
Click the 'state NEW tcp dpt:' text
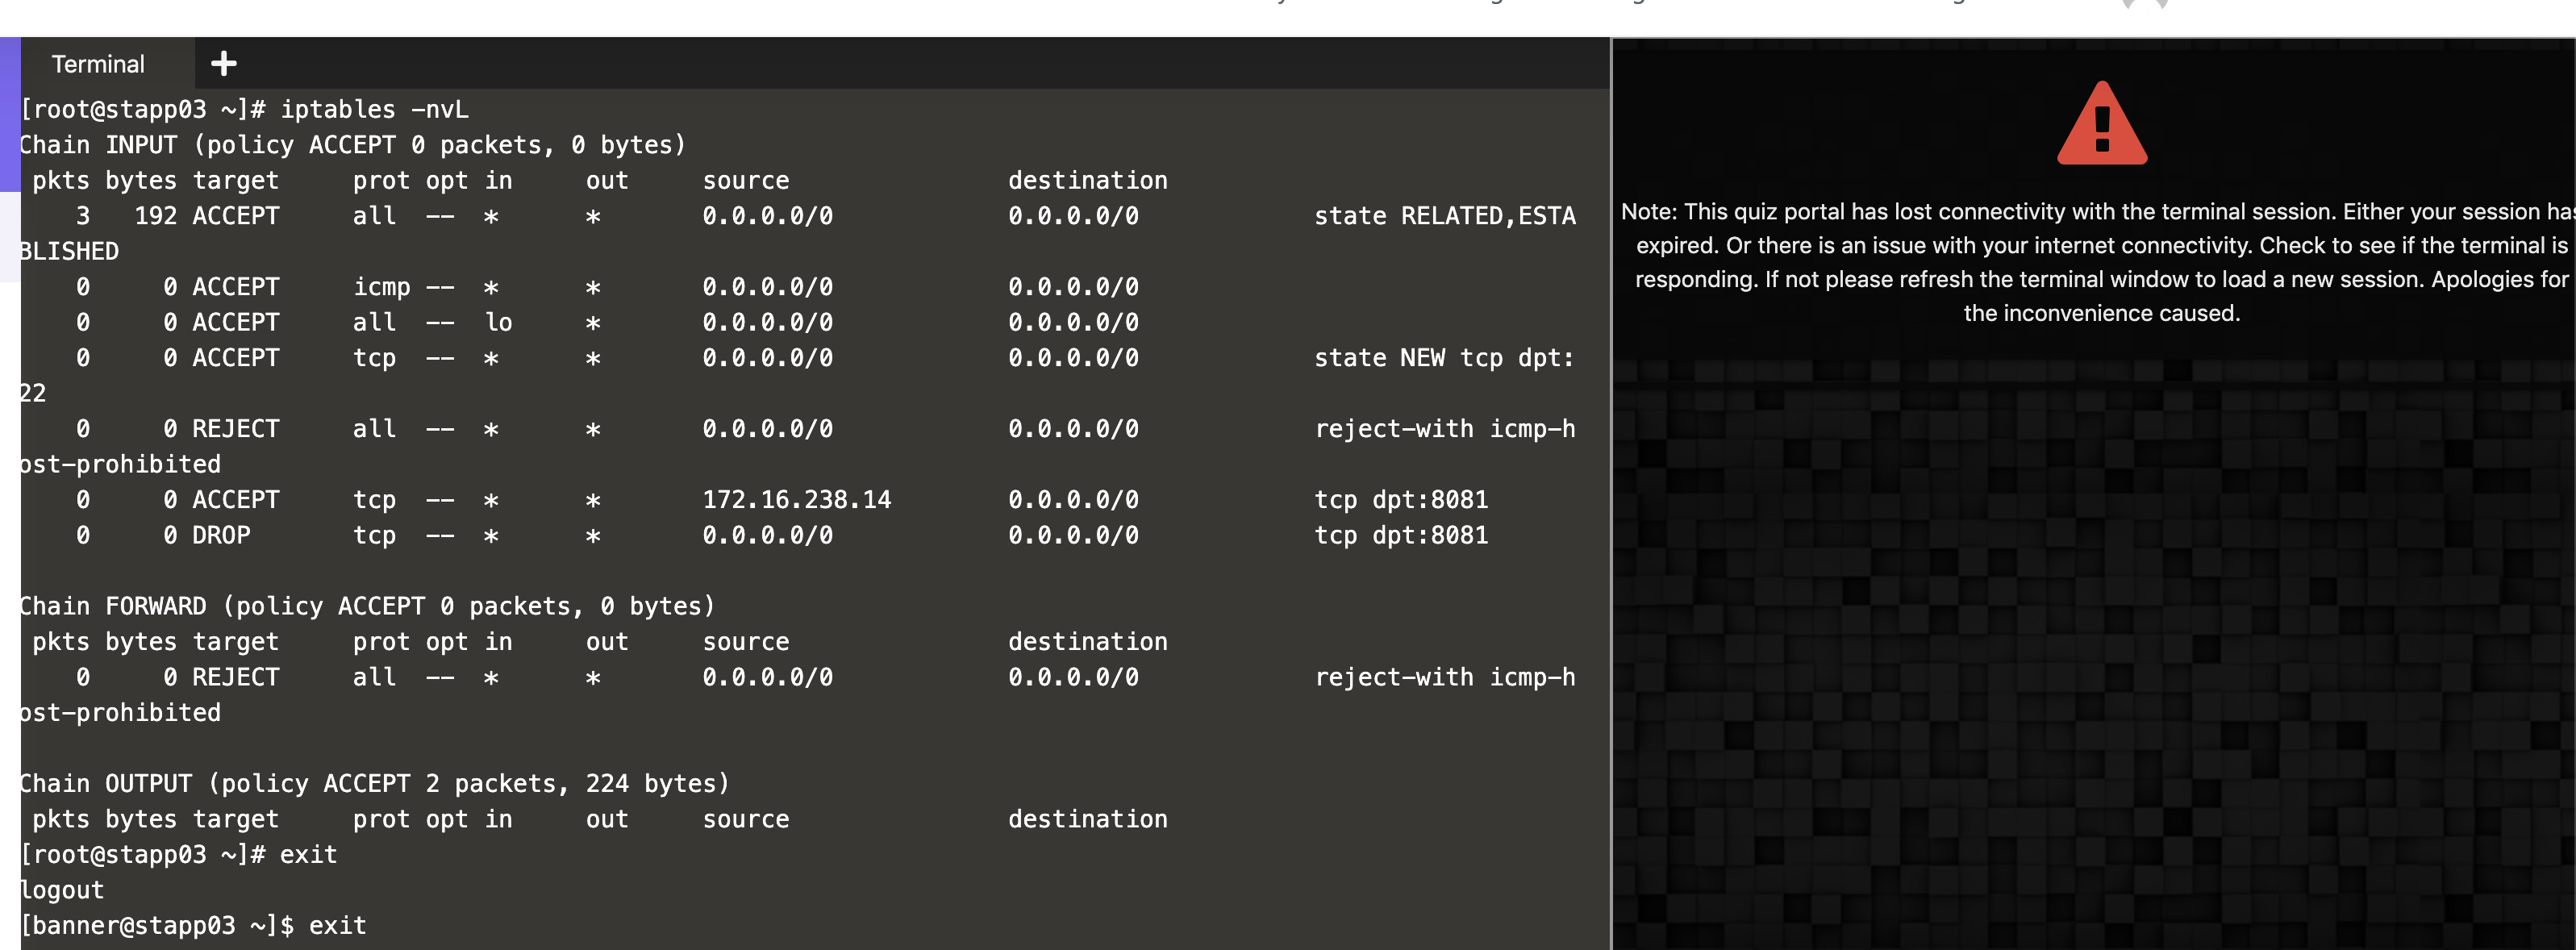tap(1444, 358)
